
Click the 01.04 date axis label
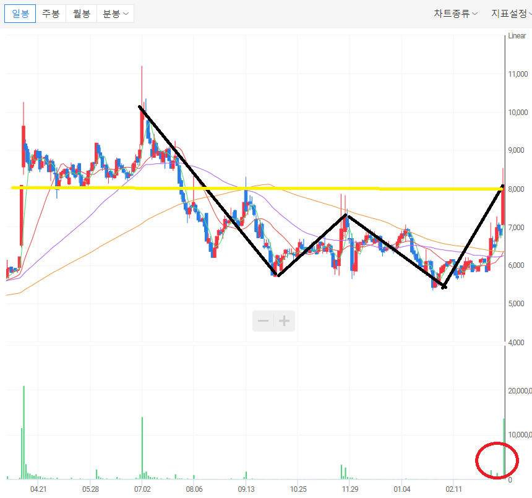(x=401, y=489)
